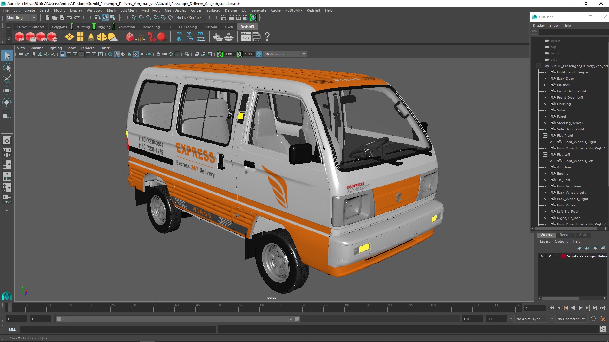Activate the Move tool

pyautogui.click(x=7, y=91)
